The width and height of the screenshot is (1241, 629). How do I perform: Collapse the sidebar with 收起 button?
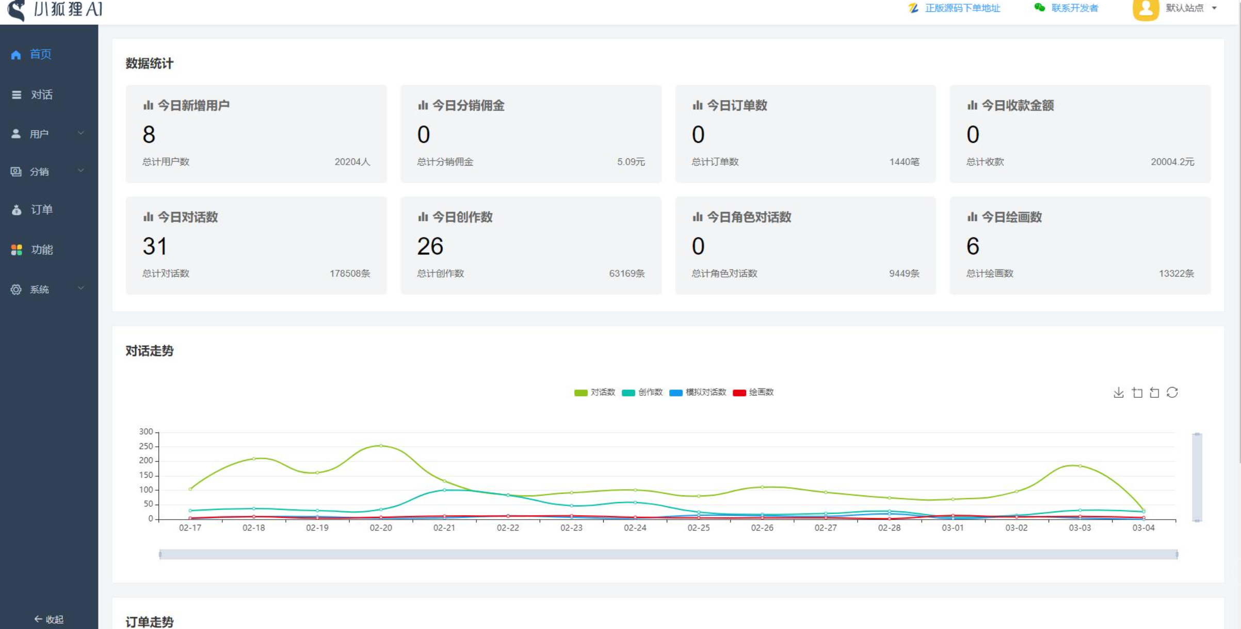pos(49,619)
